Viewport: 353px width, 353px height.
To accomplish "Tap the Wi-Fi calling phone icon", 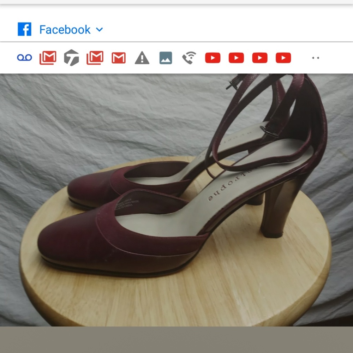I will (189, 58).
